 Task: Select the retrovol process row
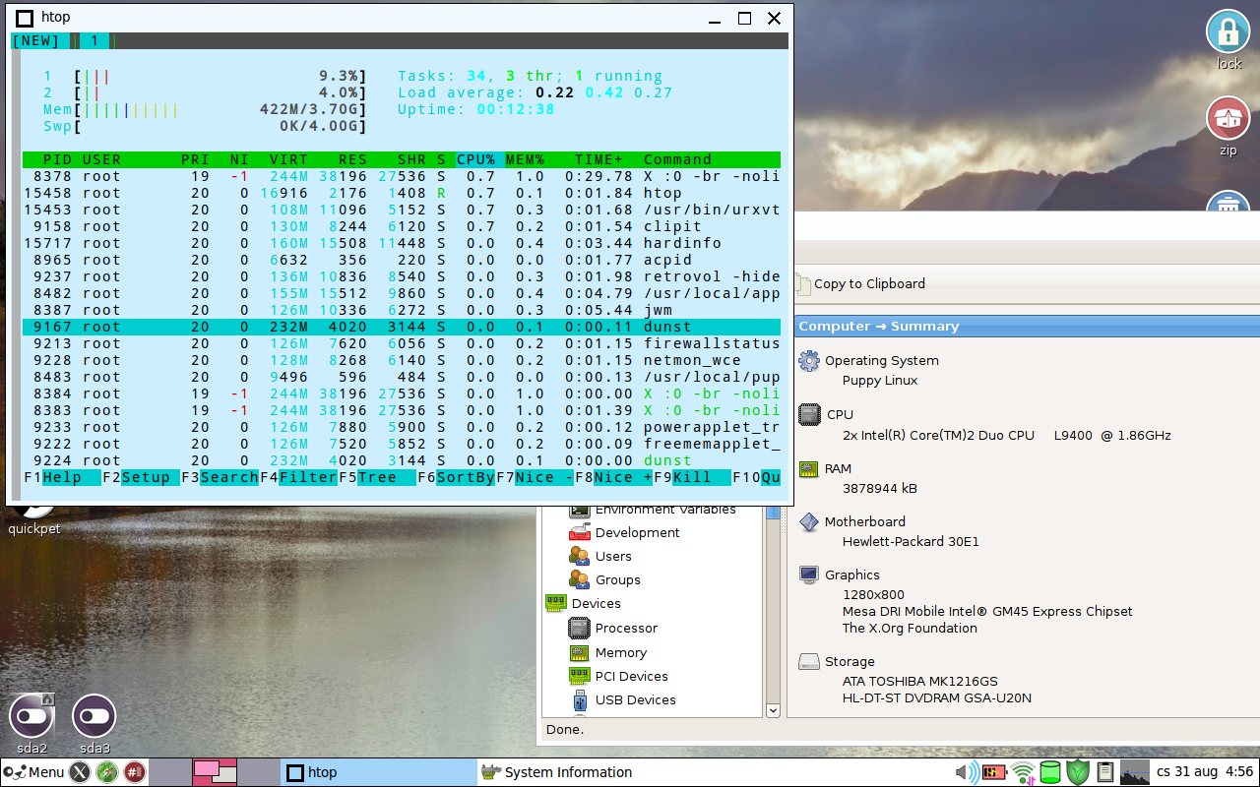(x=402, y=276)
